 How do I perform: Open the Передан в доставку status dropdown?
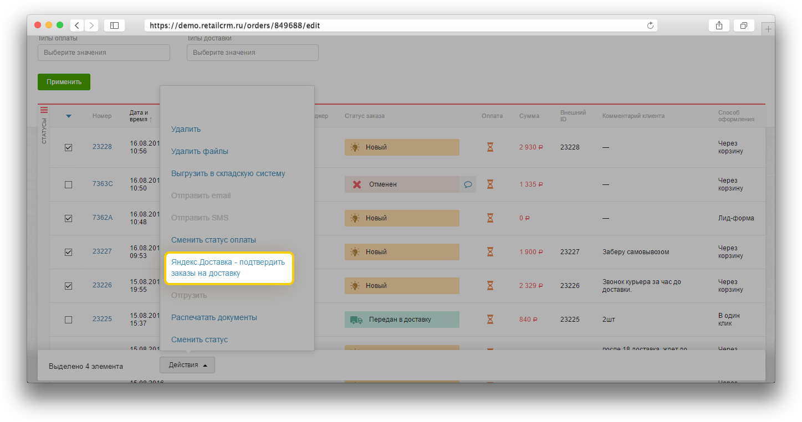point(402,320)
